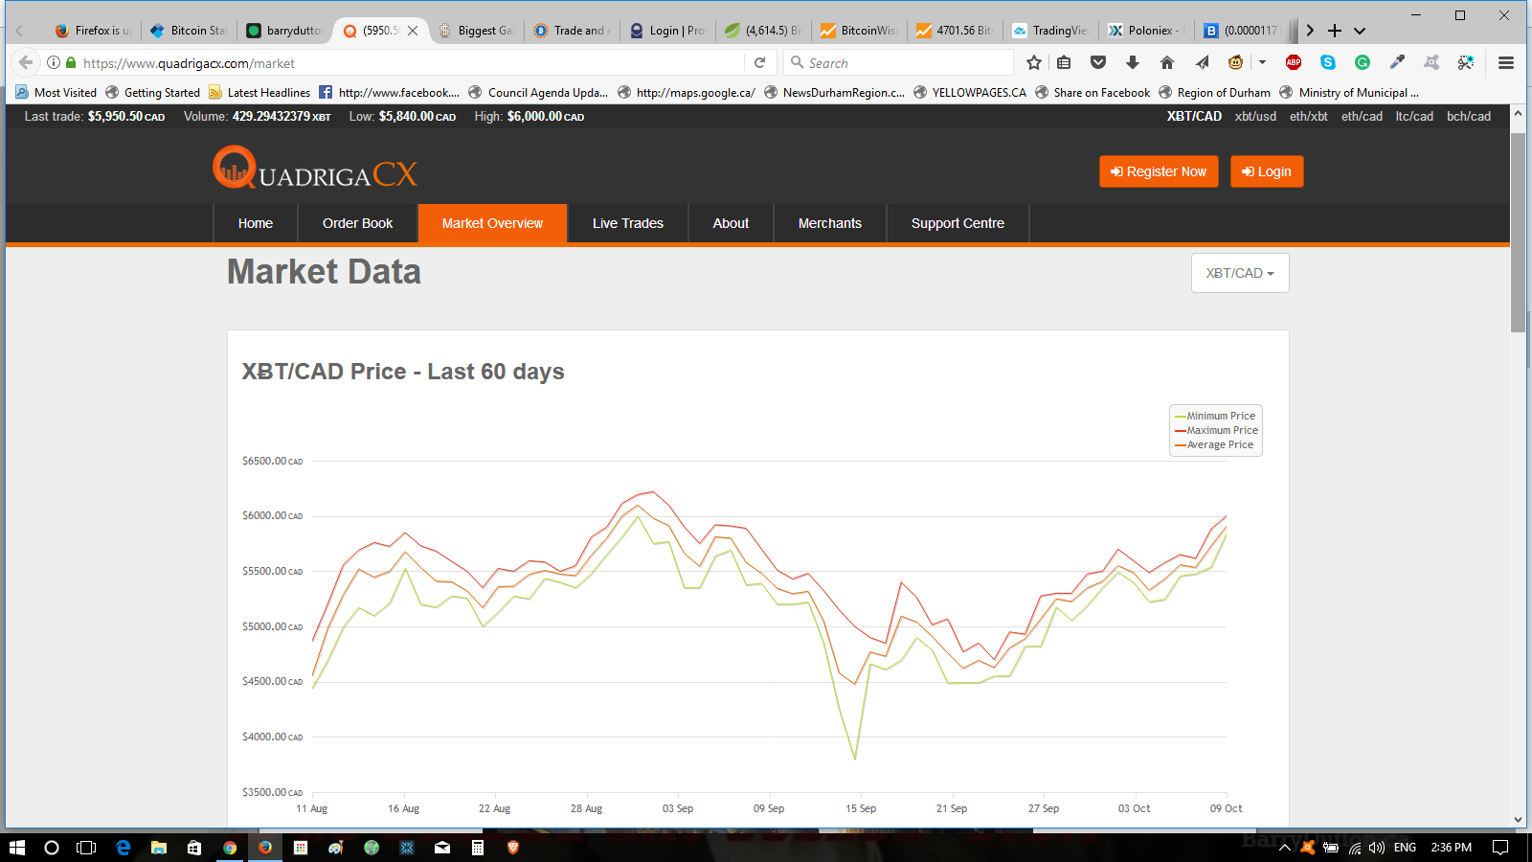
Task: Open the YELLOWPAGES.CA bookmark
Action: [970, 93]
